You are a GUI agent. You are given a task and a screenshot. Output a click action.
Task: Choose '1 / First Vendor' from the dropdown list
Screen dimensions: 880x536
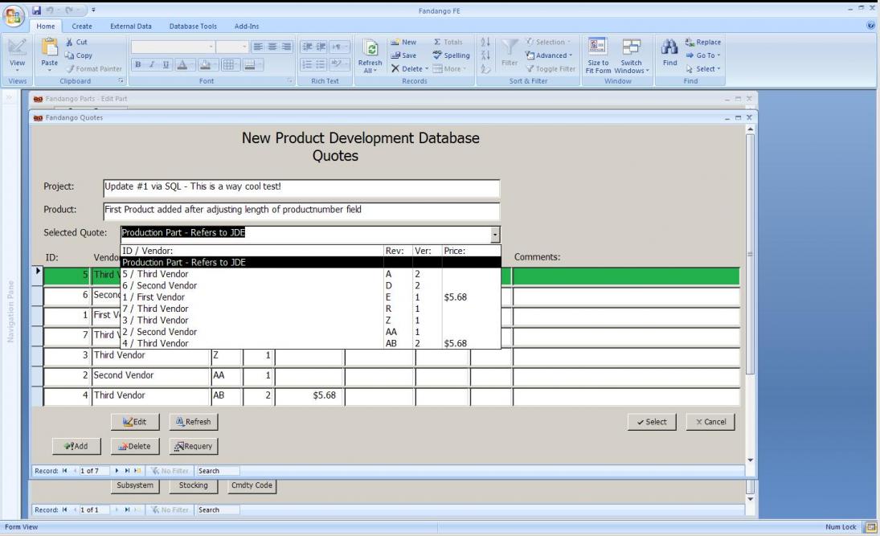tap(310, 297)
